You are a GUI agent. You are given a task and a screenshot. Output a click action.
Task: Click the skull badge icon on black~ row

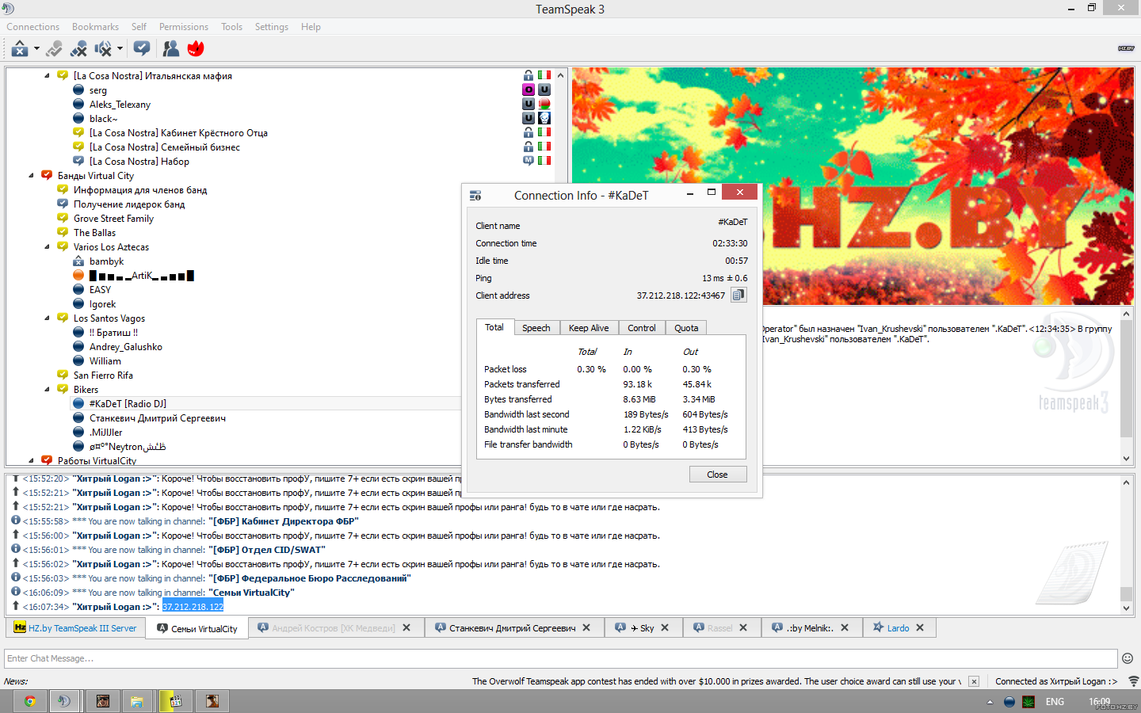(544, 118)
